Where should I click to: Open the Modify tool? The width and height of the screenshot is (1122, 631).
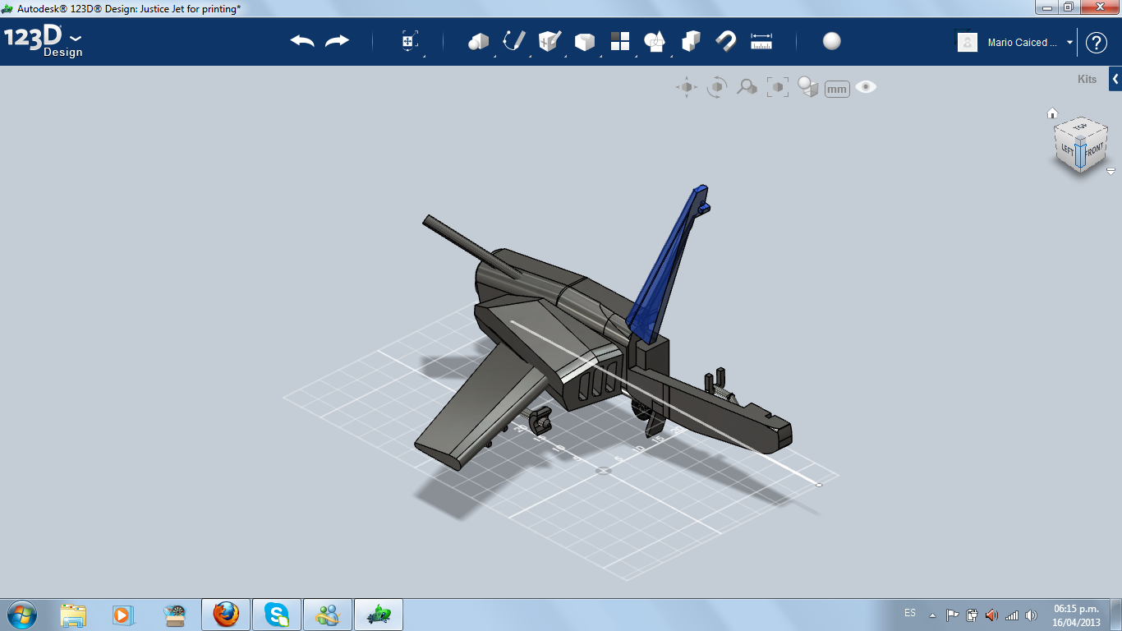[584, 41]
